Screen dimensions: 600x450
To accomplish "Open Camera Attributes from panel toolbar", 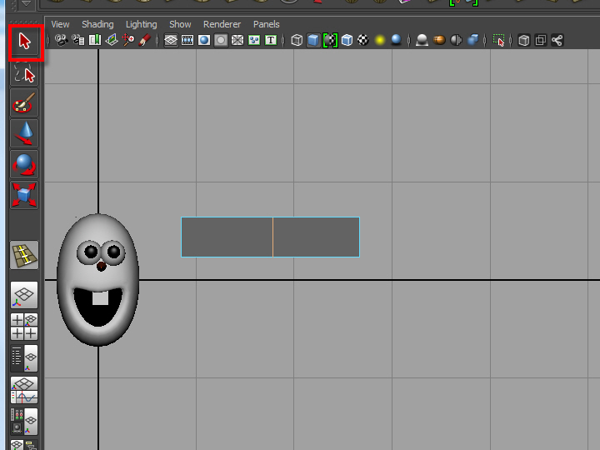I will click(78, 40).
